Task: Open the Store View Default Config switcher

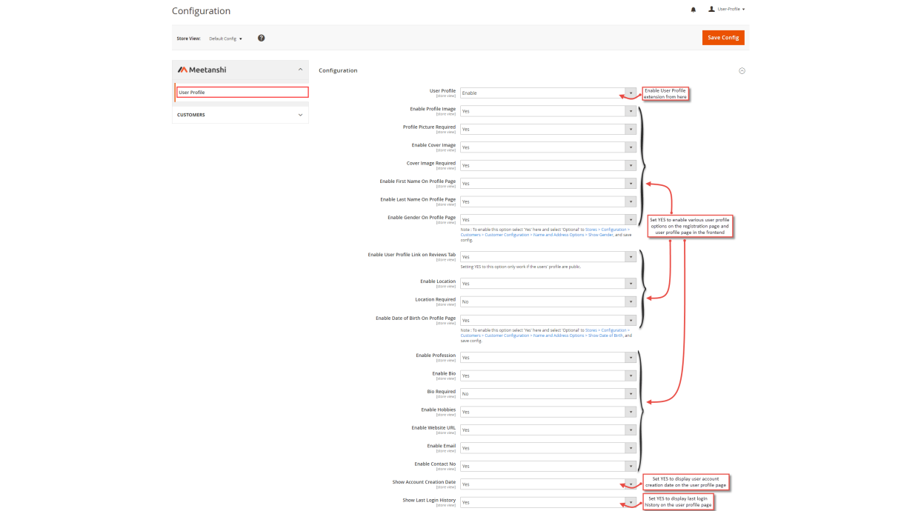Action: (x=225, y=39)
